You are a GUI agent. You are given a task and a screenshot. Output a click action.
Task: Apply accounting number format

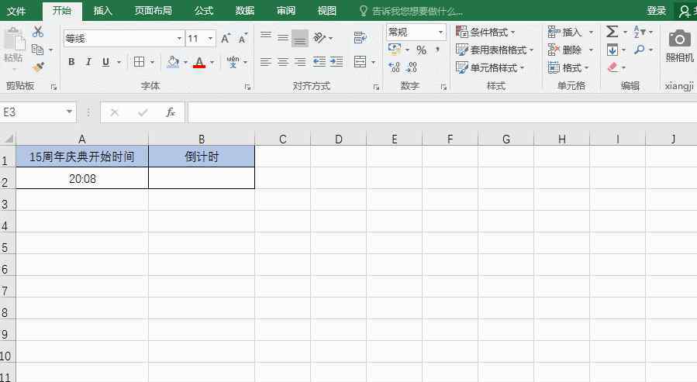click(x=395, y=49)
